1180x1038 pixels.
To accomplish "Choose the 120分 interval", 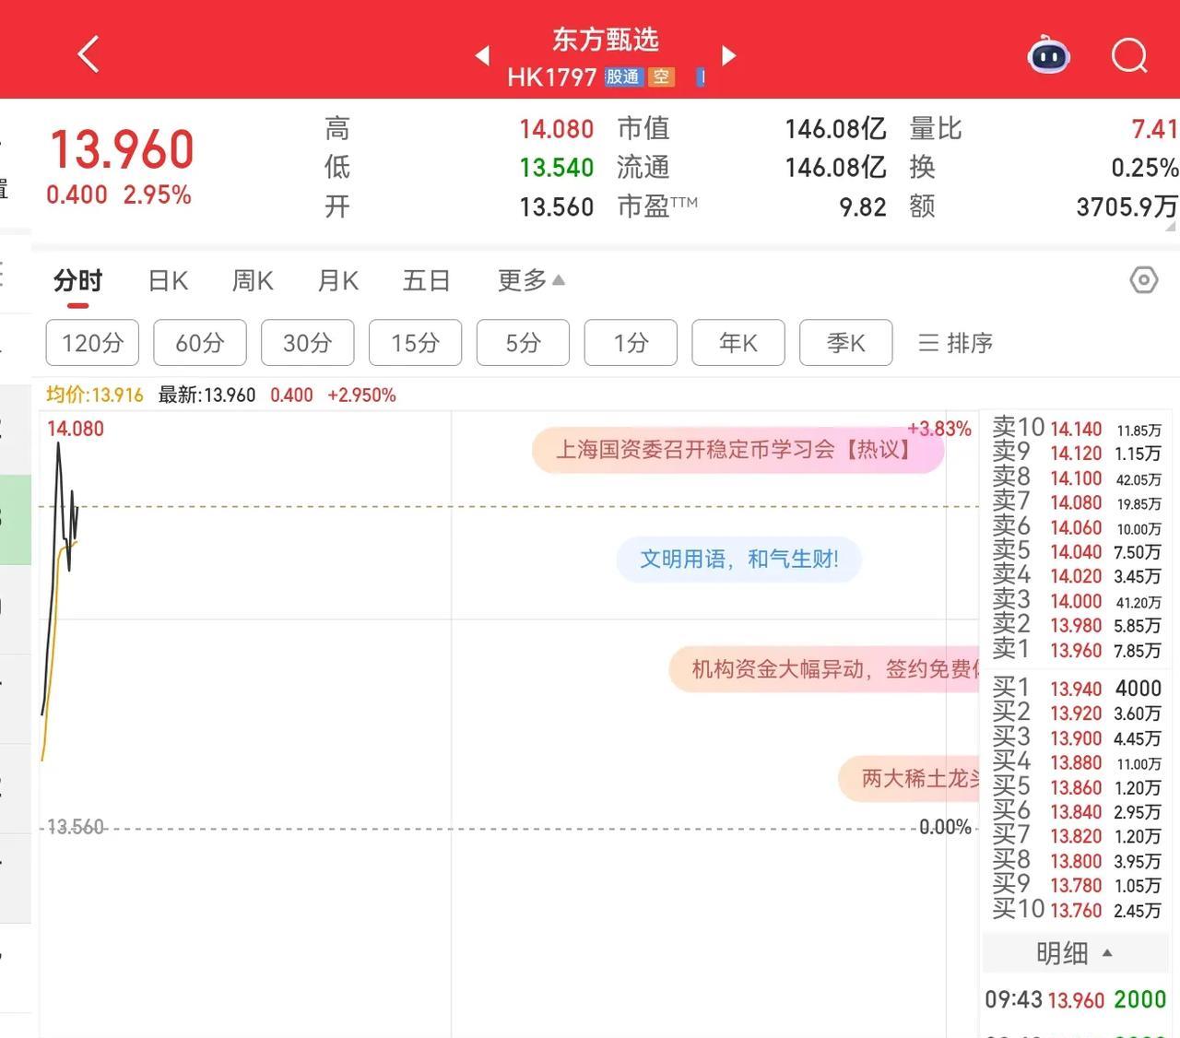I will (x=92, y=343).
